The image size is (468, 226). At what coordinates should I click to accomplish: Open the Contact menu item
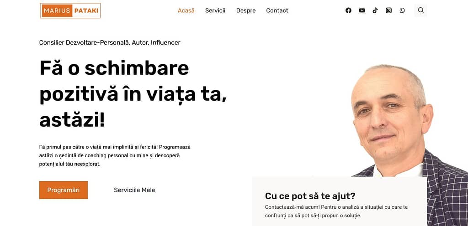pos(277,10)
